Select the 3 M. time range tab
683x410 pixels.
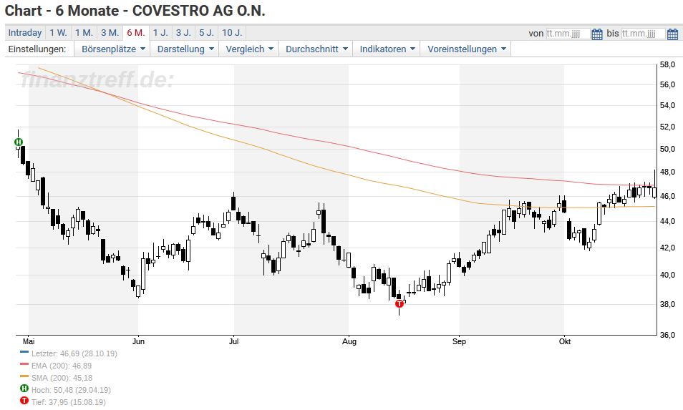[110, 33]
